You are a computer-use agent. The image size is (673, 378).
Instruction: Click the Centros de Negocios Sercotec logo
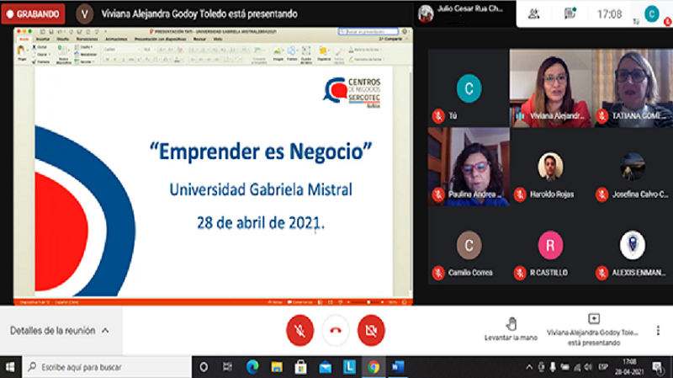click(352, 92)
